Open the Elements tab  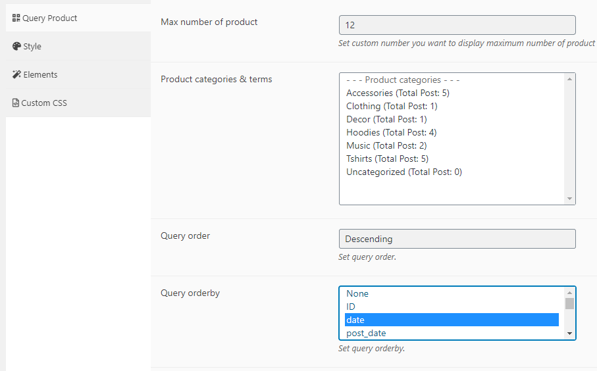(x=78, y=74)
